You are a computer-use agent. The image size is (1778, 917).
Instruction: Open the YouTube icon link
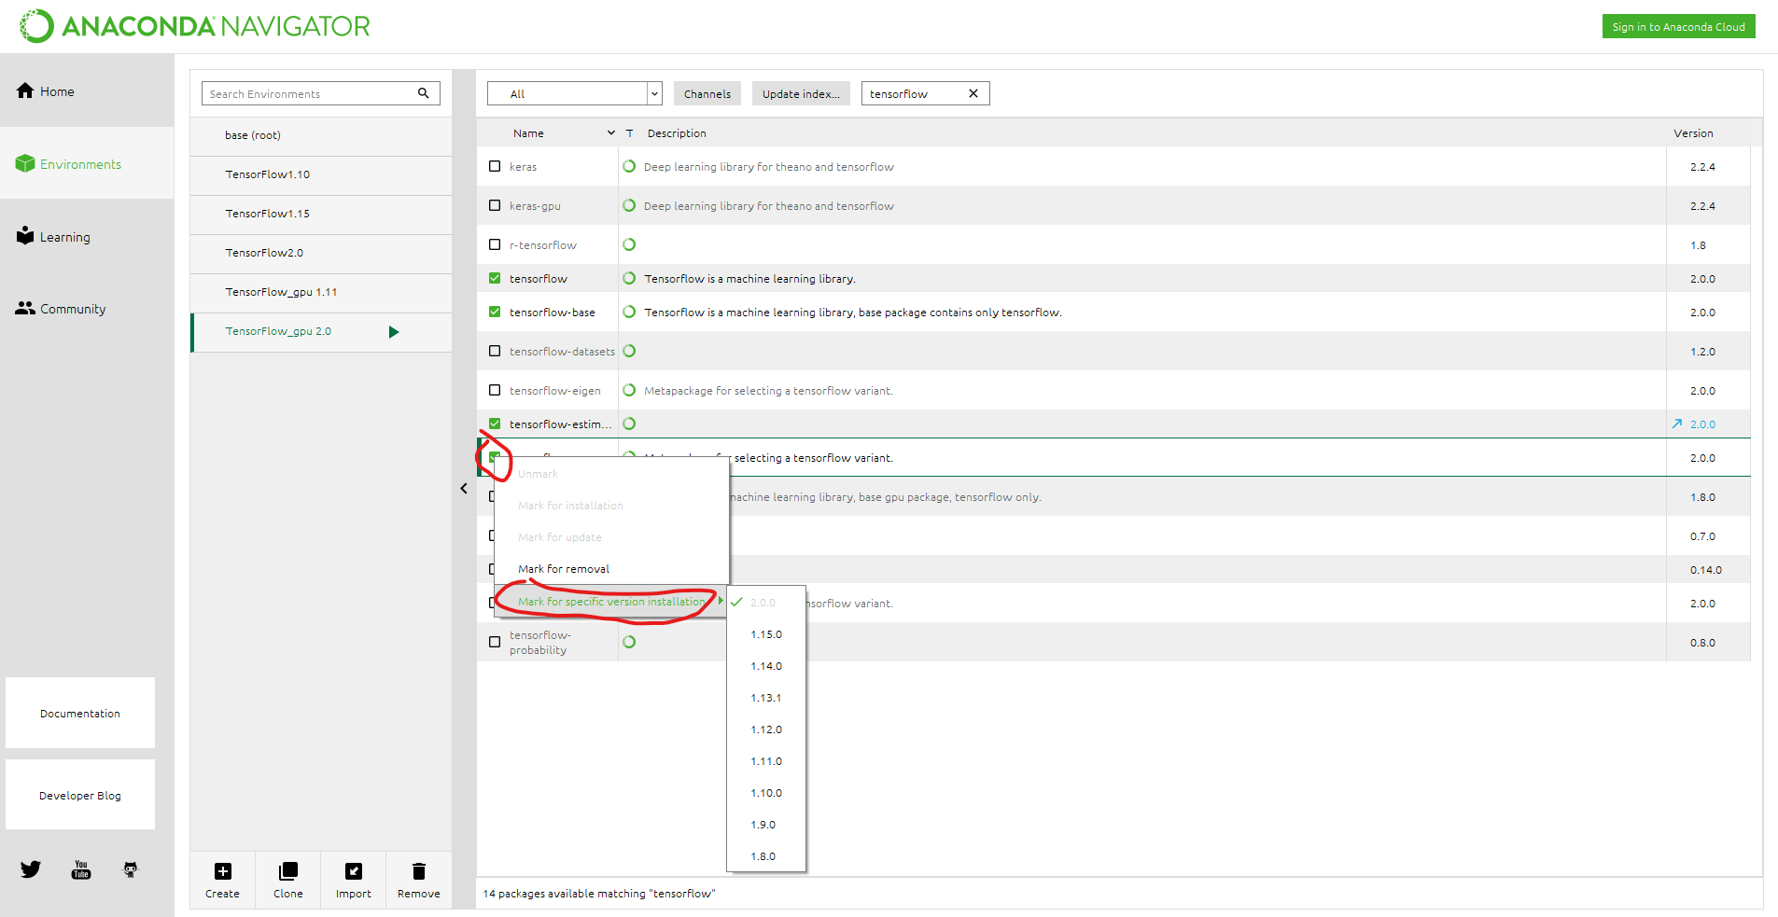click(81, 869)
